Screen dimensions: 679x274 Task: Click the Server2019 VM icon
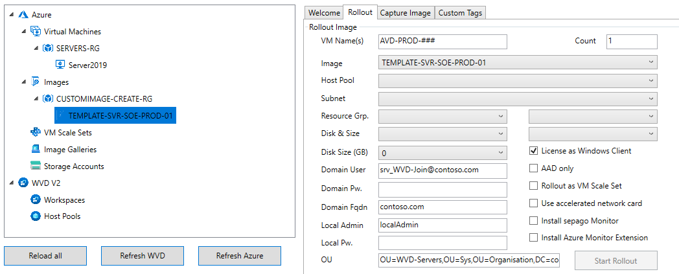60,65
